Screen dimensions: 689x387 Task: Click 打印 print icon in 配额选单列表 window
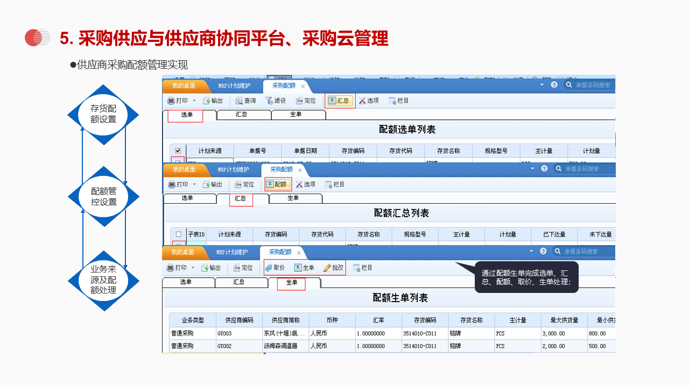coord(177,101)
